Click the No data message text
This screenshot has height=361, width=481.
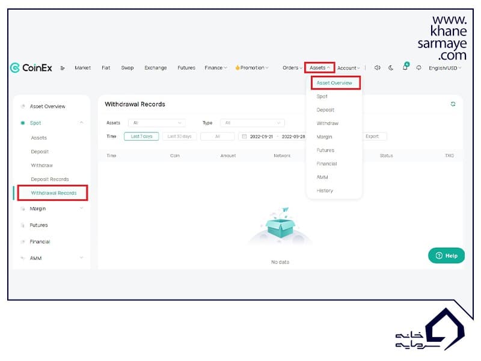[280, 262]
